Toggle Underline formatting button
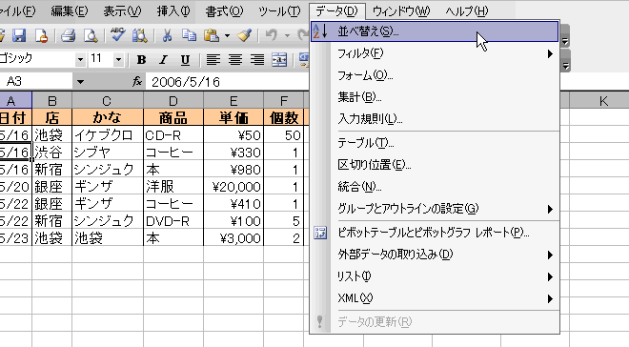 point(185,60)
